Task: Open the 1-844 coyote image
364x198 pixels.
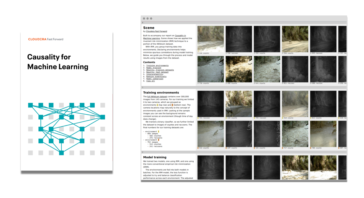Action: [x=323, y=104]
